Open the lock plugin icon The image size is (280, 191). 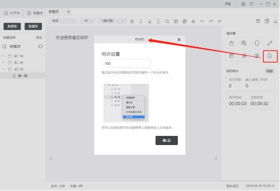click(x=231, y=43)
